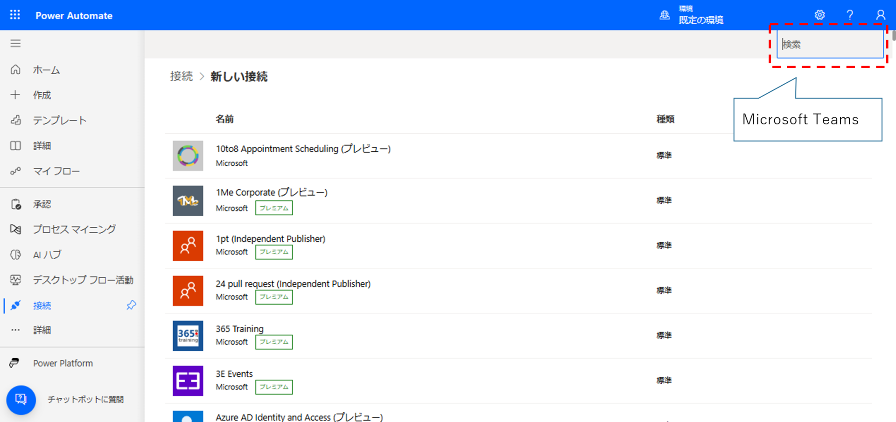Open テンプレート in the sidebar
896x422 pixels.
[60, 120]
